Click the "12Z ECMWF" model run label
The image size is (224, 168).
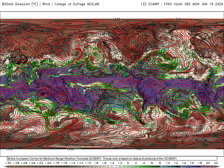[x=150, y=4]
